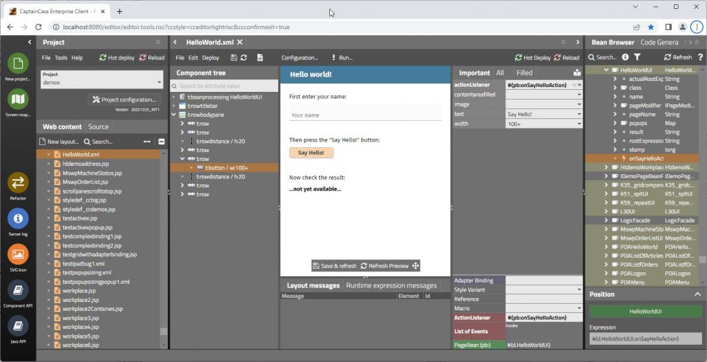Screen dimensions: 707x362
Task: Switch to Runtime expression messages tab
Action: (x=391, y=285)
